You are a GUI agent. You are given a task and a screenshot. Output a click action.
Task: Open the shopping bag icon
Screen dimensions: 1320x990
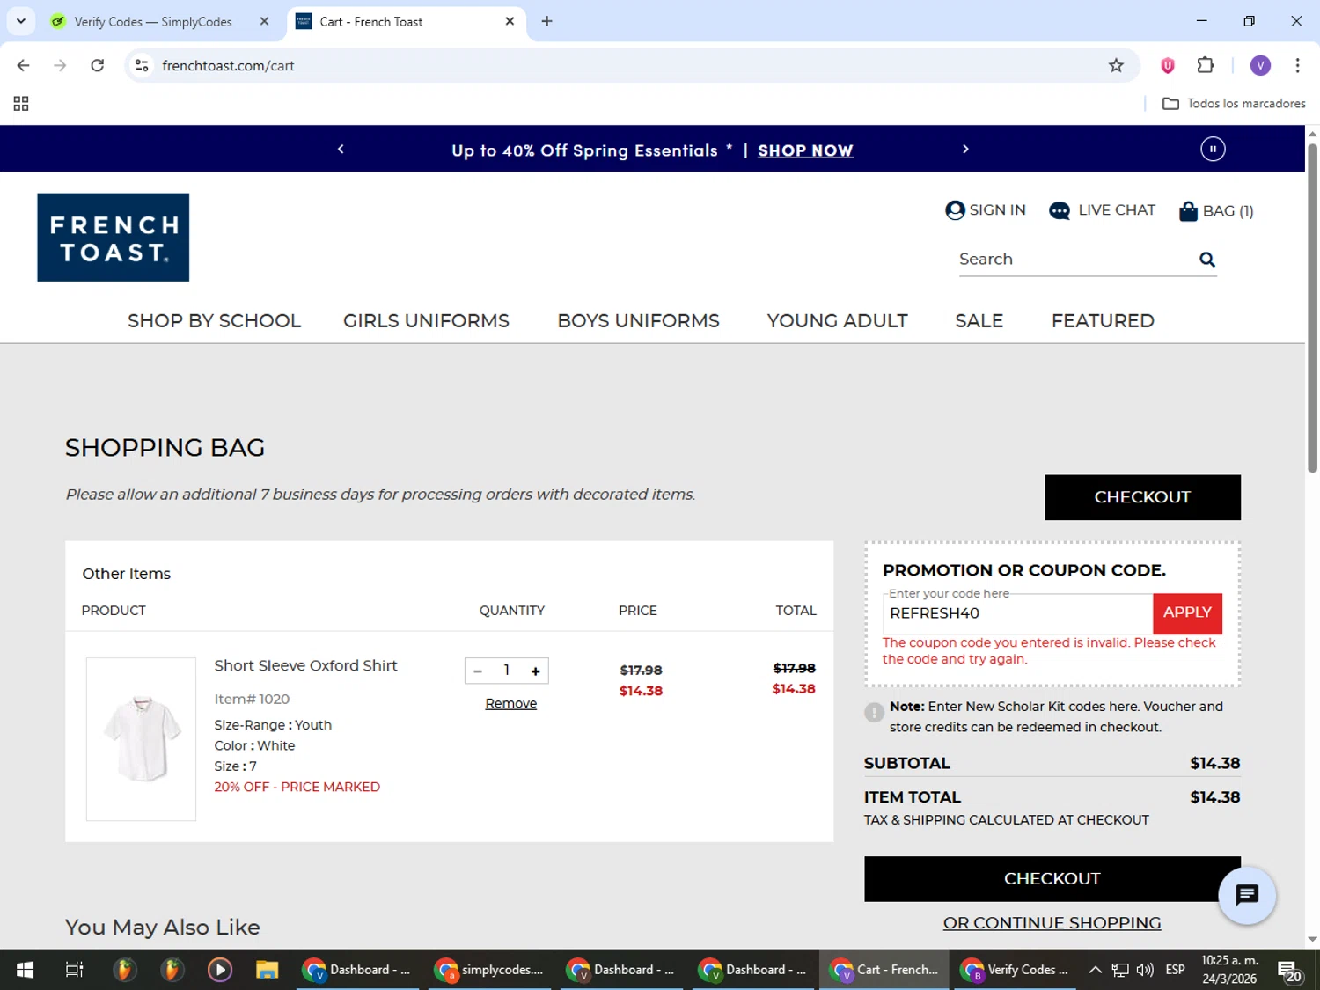tap(1188, 211)
